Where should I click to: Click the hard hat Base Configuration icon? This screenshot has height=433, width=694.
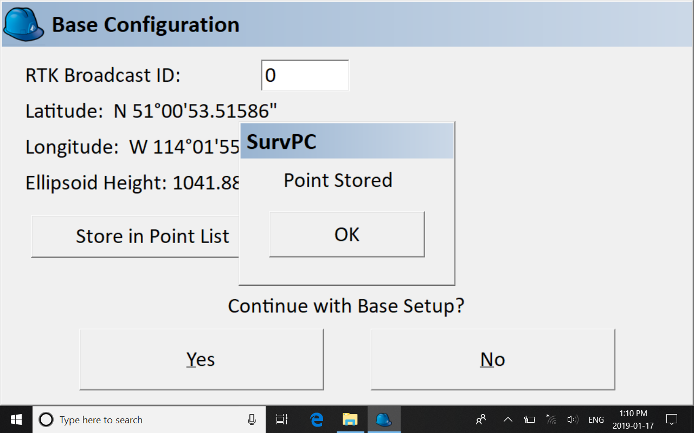24,25
